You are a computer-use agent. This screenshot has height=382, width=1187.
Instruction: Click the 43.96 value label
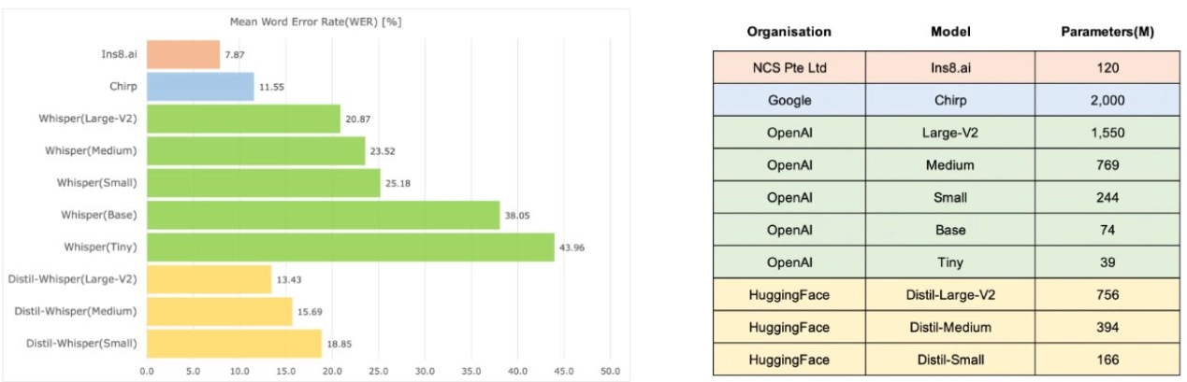pos(572,248)
